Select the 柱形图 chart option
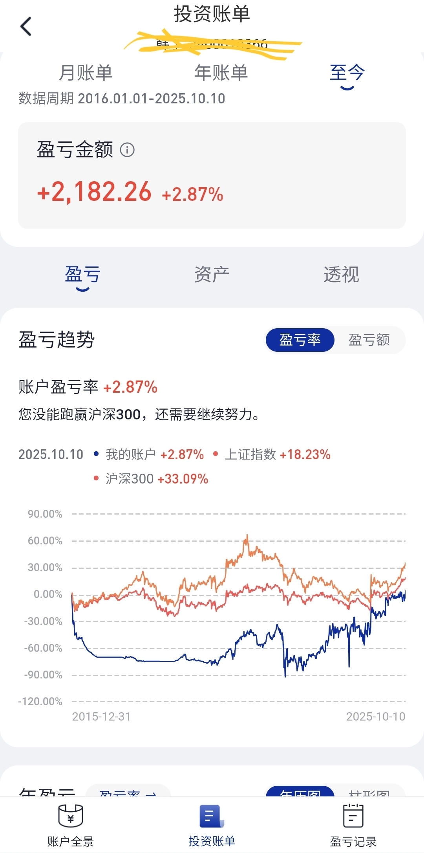 369,791
